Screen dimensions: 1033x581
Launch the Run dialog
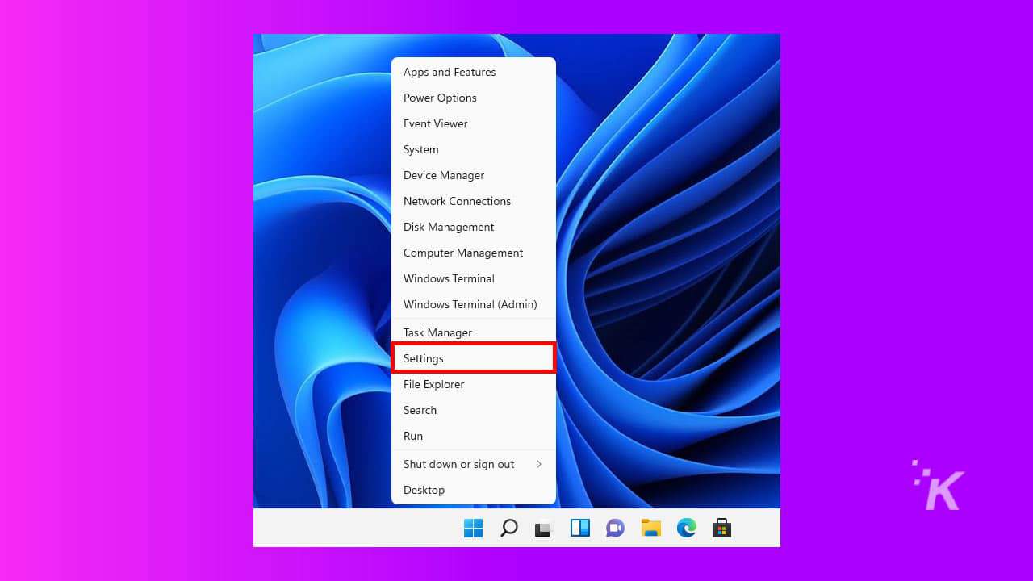412,436
